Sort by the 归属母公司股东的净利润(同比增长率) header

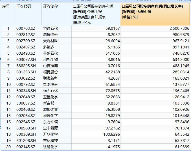(x=155, y=14)
